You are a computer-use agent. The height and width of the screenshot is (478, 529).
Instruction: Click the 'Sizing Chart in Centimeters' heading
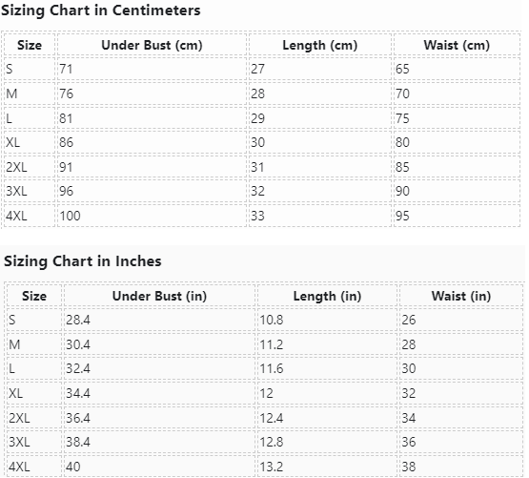pos(100,10)
